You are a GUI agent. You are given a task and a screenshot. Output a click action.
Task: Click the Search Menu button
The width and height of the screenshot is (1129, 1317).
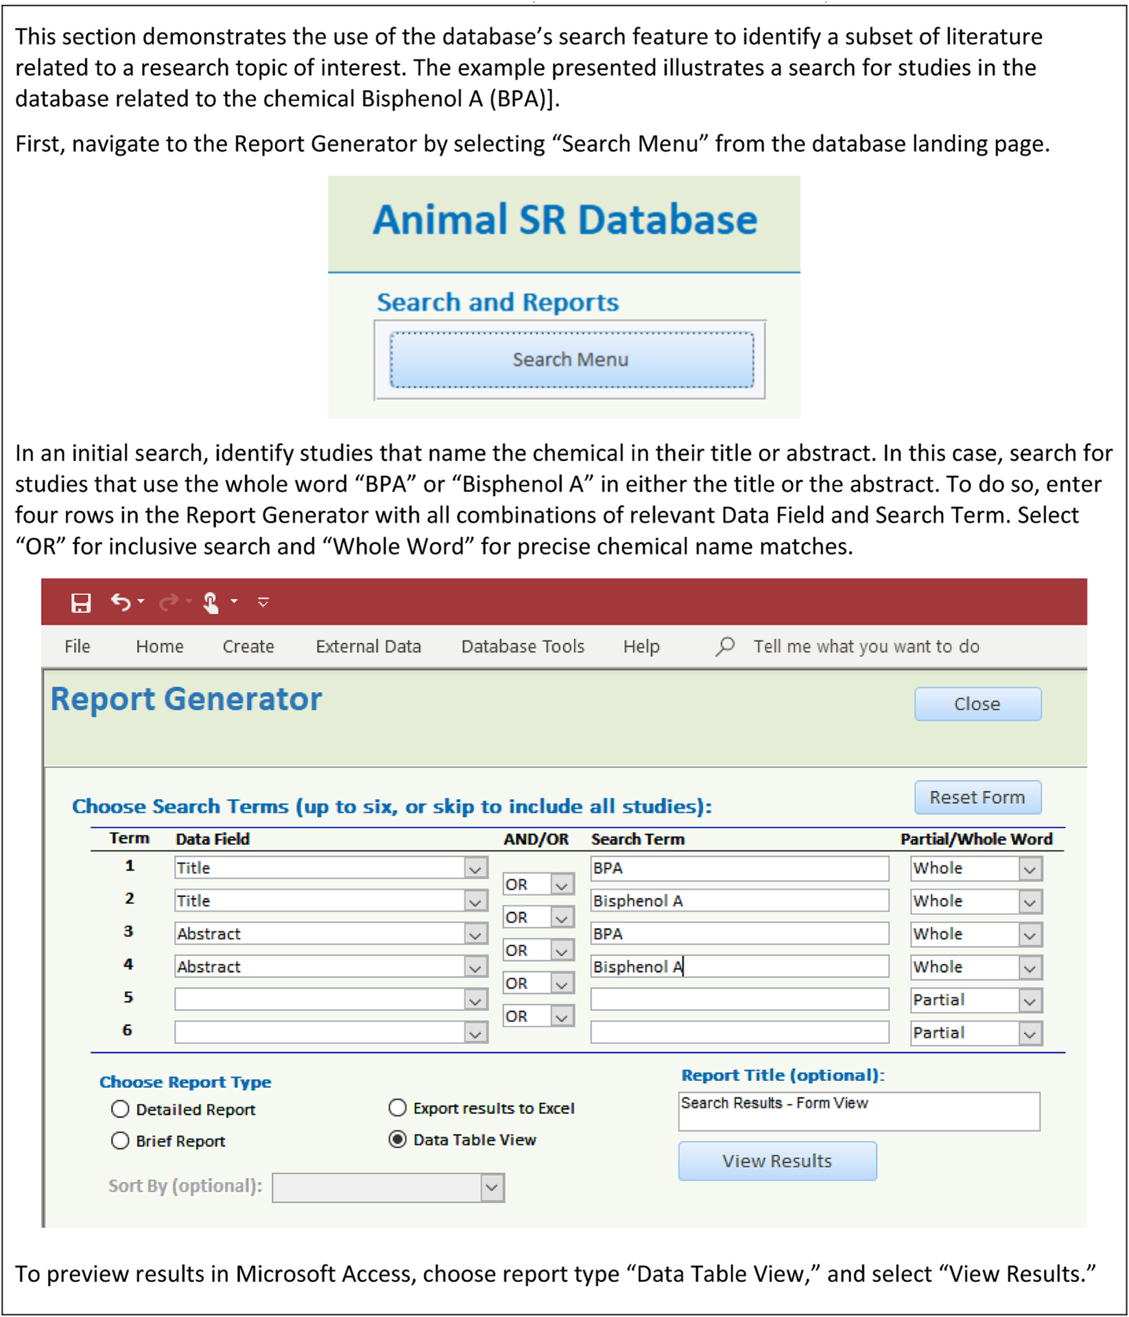coord(571,359)
